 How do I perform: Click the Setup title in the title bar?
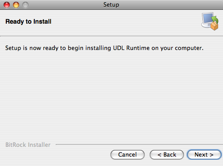click(111, 4)
